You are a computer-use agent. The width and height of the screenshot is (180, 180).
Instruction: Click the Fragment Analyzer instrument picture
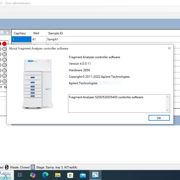[38, 84]
